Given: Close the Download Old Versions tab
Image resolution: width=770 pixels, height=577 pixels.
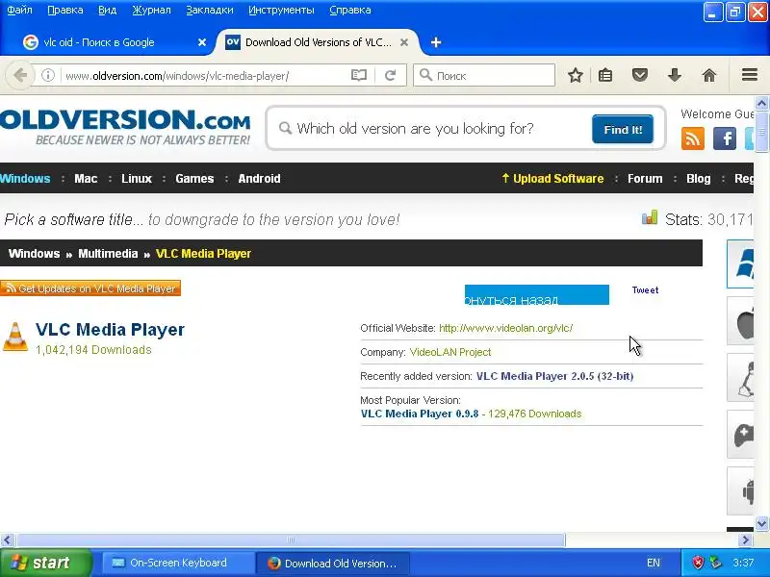Looking at the screenshot, I should [x=403, y=42].
